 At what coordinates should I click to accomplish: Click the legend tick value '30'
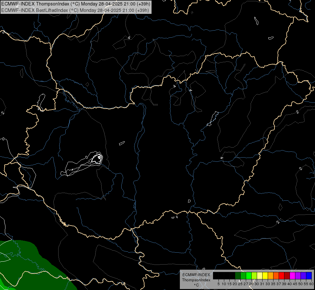(257, 284)
